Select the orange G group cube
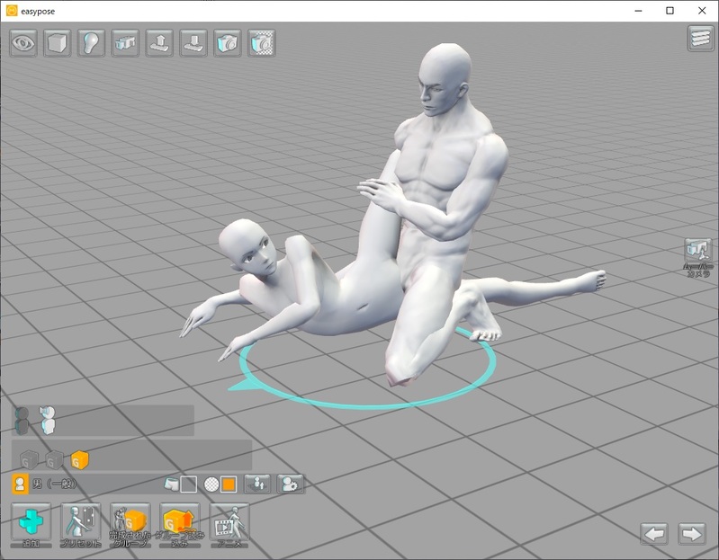Screen dimensions: 719x560 79,459
